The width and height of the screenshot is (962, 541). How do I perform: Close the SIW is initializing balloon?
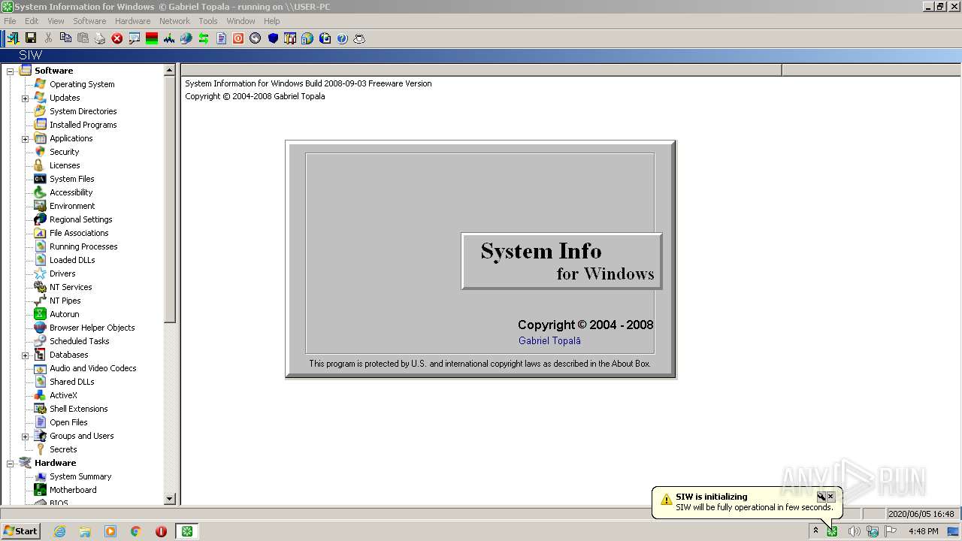click(x=830, y=497)
